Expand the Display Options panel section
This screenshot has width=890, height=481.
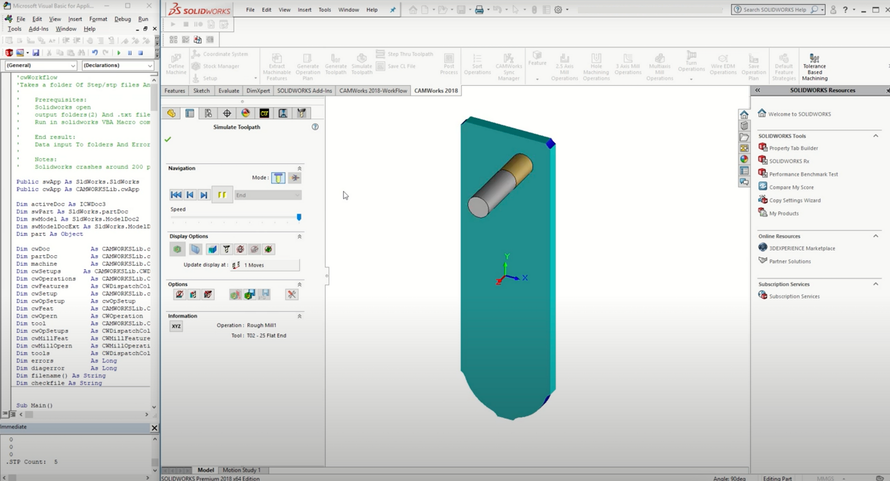coord(299,235)
